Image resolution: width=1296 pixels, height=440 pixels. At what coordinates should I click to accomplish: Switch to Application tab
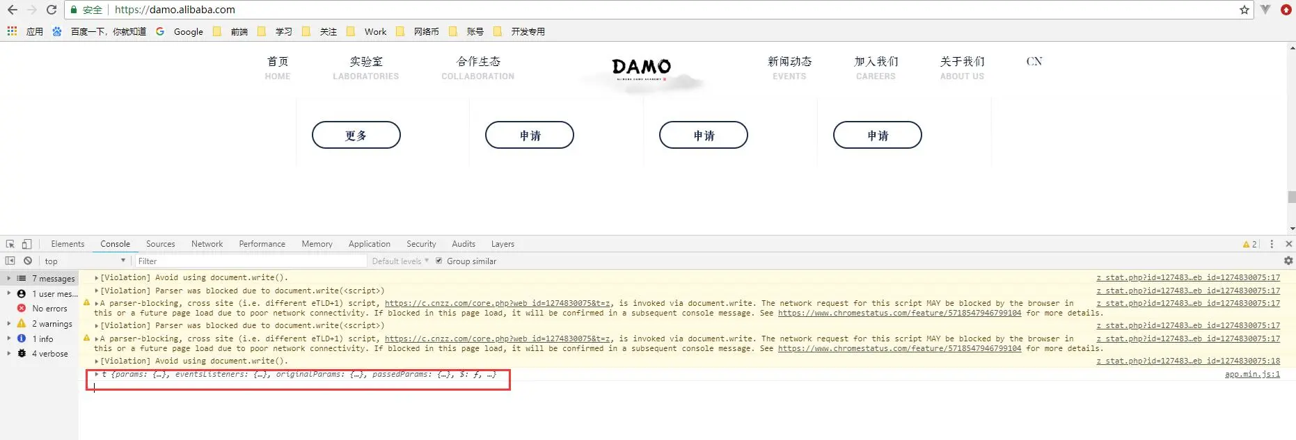(369, 244)
